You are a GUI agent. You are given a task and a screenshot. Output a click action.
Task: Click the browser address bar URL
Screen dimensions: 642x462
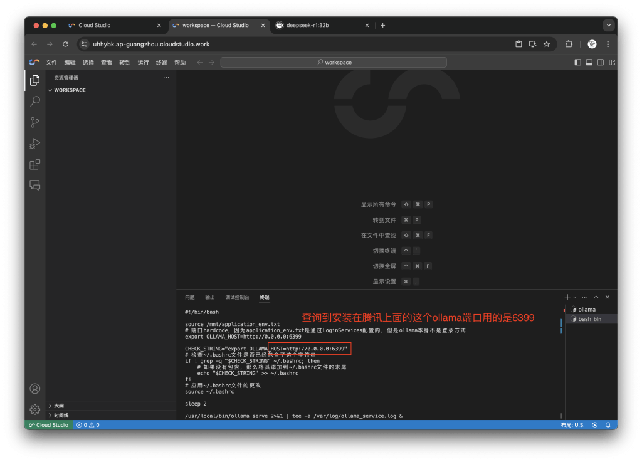click(151, 45)
